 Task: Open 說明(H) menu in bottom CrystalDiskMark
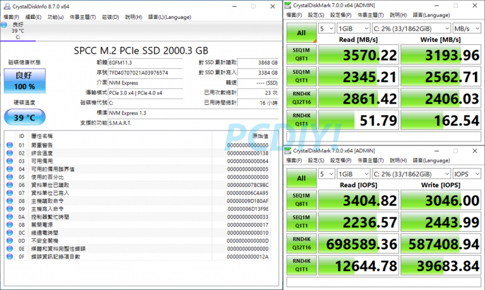398,160
